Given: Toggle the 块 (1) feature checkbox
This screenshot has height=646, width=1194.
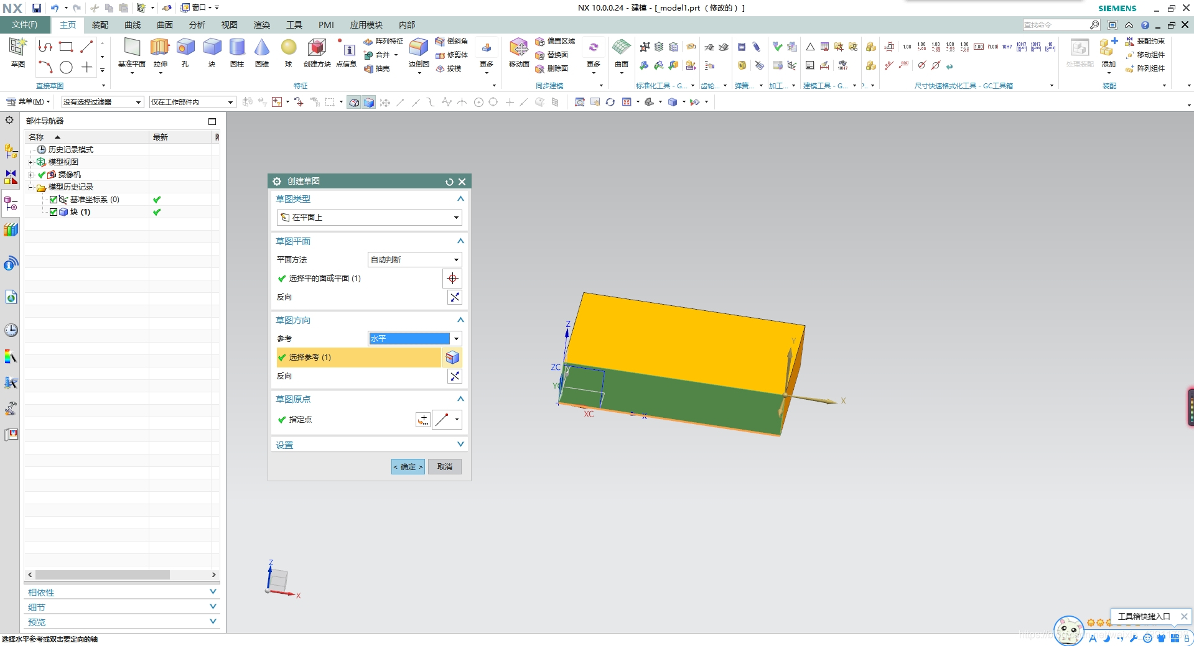Looking at the screenshot, I should coord(54,212).
